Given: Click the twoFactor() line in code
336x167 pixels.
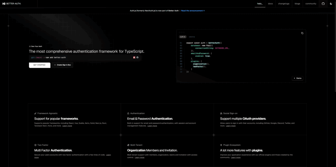Looking at the screenshot, I should pos(199,66).
